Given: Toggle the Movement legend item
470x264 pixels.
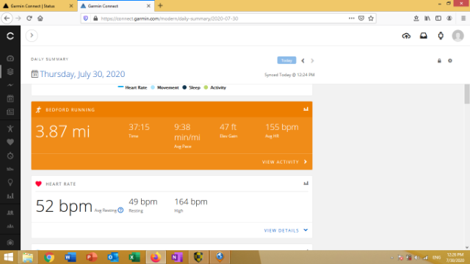Looking at the screenshot, I should [164, 87].
